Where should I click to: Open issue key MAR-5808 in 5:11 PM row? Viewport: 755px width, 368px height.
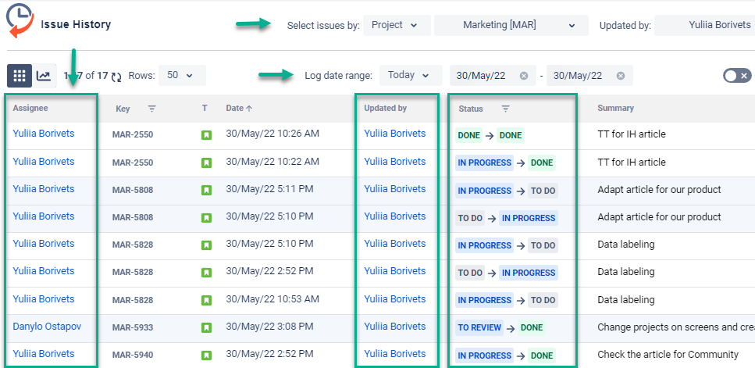[133, 191]
